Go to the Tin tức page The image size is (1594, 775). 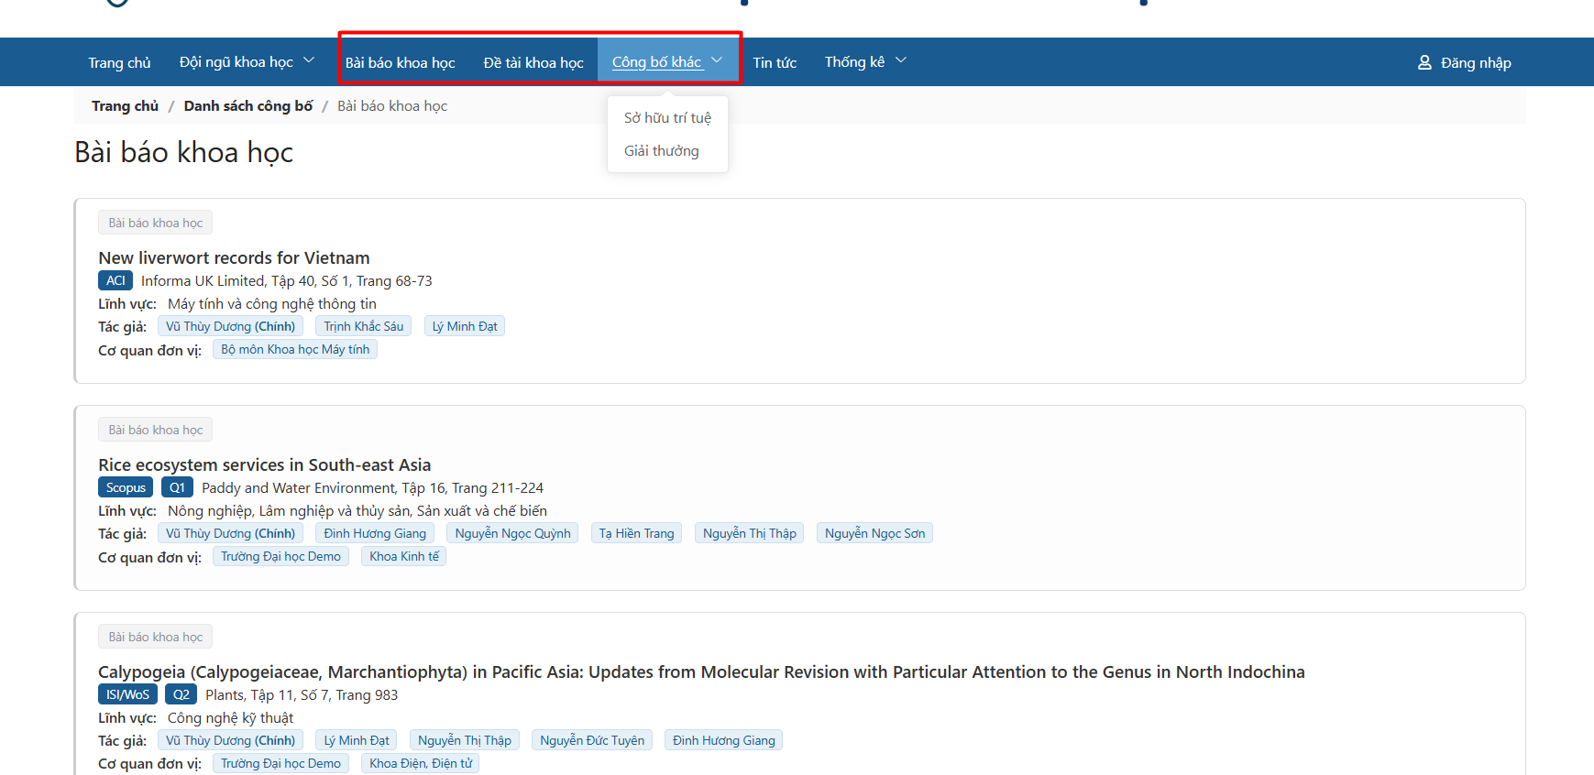(x=775, y=62)
